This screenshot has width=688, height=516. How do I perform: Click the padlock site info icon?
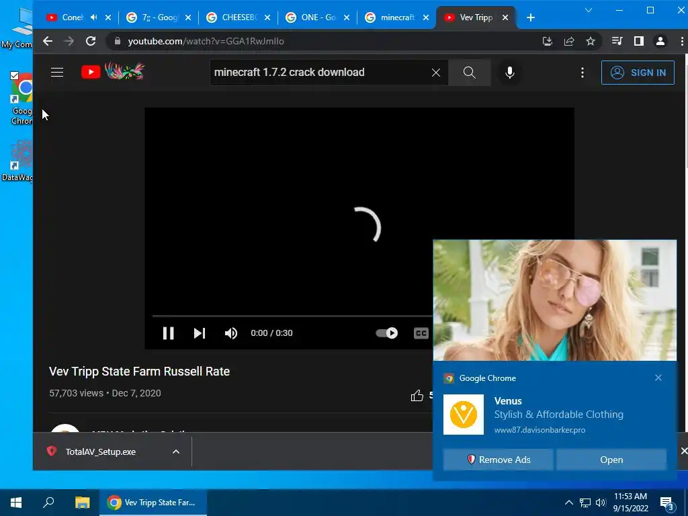point(117,41)
